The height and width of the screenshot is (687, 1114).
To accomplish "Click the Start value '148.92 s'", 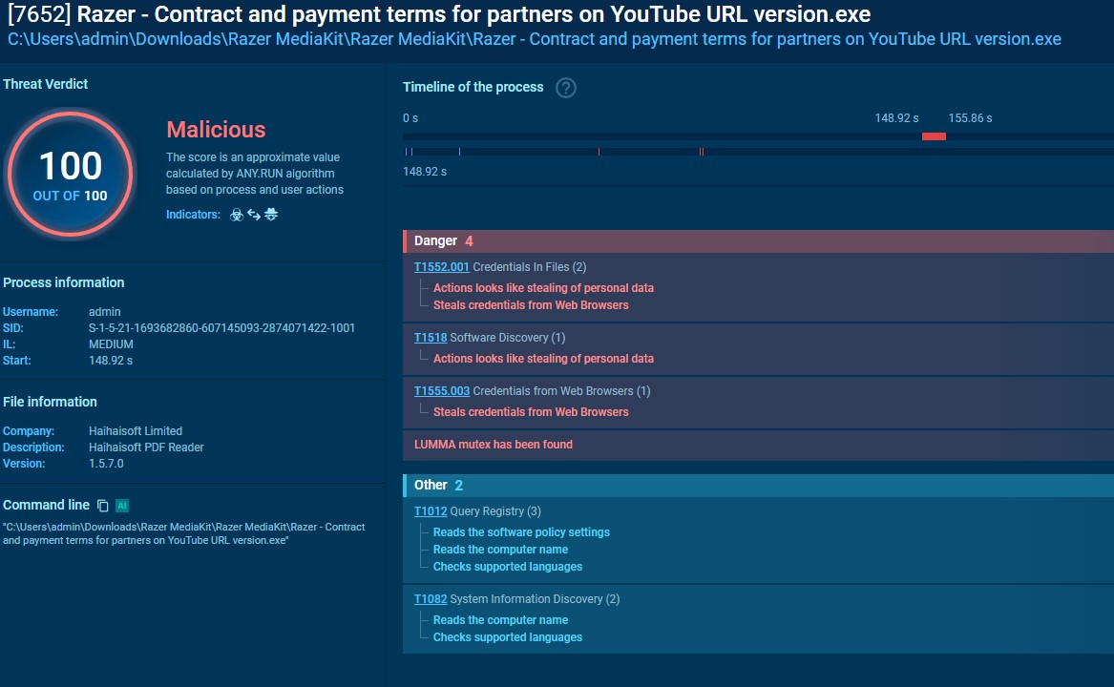I will coord(111,361).
